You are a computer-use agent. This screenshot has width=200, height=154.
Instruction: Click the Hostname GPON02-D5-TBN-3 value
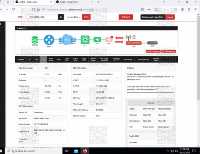[104, 74]
